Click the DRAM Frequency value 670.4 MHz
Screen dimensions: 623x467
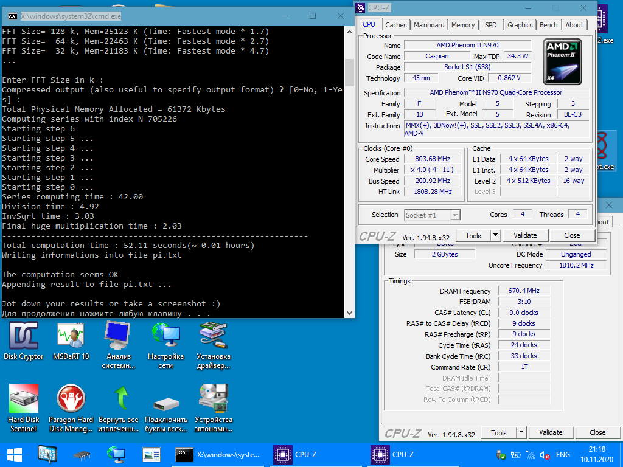click(524, 291)
